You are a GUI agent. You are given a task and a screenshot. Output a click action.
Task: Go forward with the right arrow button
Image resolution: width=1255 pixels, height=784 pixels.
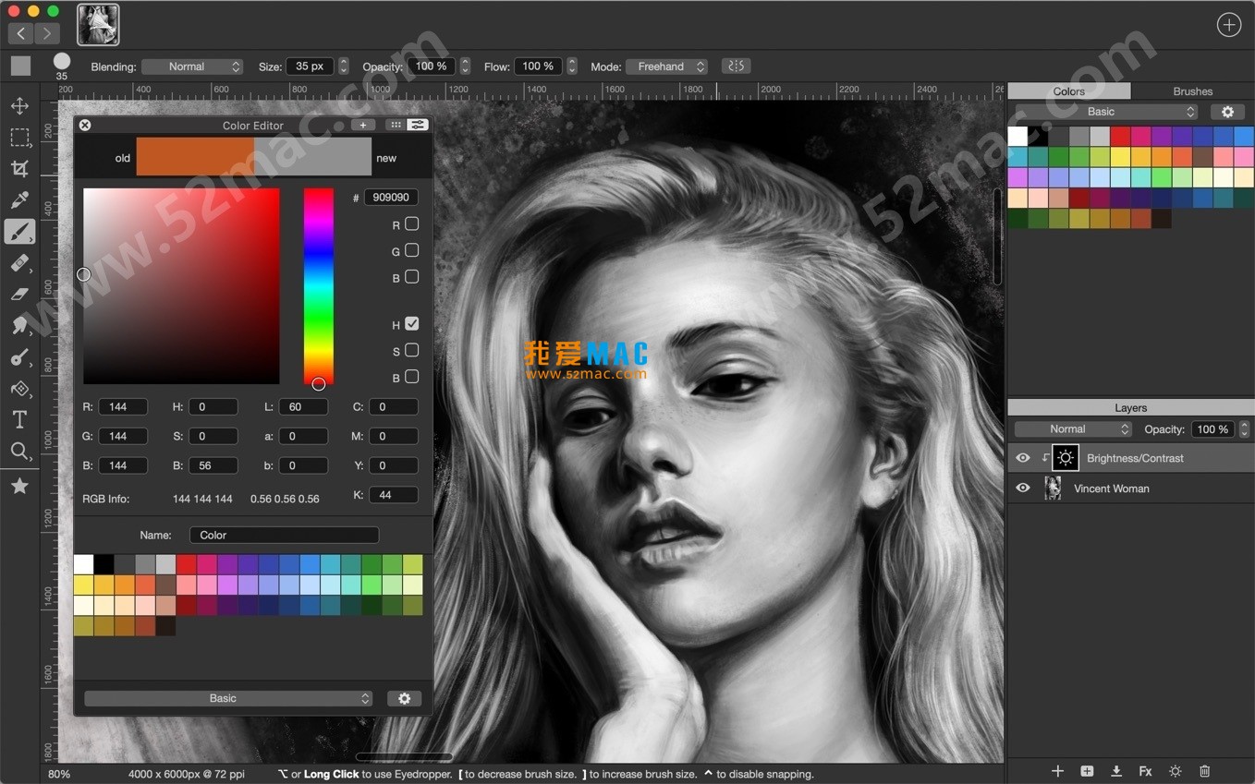click(x=46, y=33)
